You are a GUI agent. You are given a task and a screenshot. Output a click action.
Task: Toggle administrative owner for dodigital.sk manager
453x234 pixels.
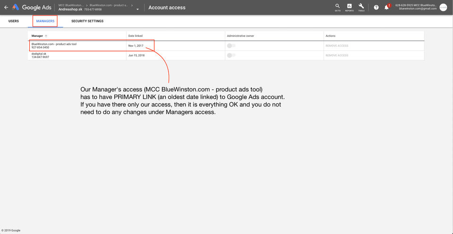pos(231,56)
